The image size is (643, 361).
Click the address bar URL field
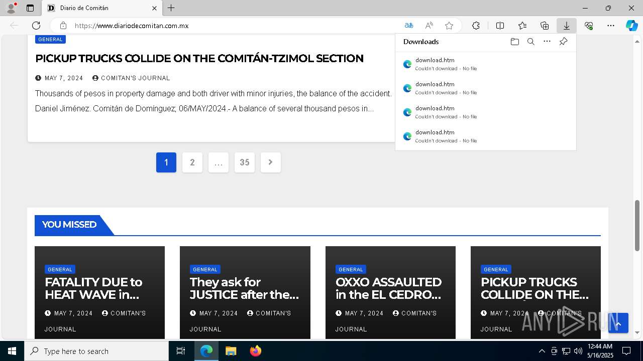click(236, 26)
